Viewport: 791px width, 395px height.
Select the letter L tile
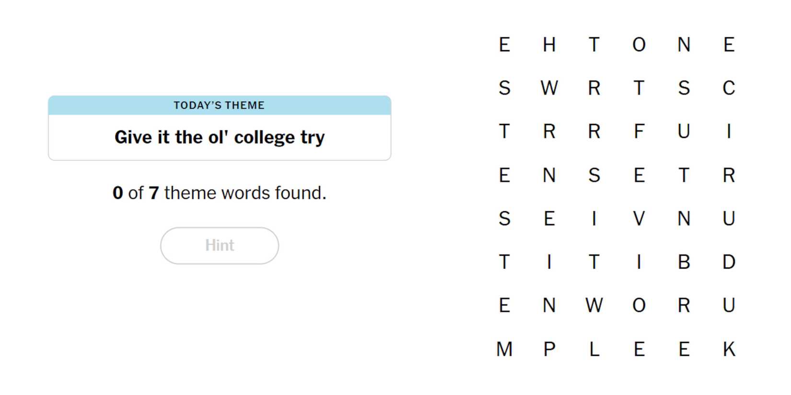[x=594, y=350]
